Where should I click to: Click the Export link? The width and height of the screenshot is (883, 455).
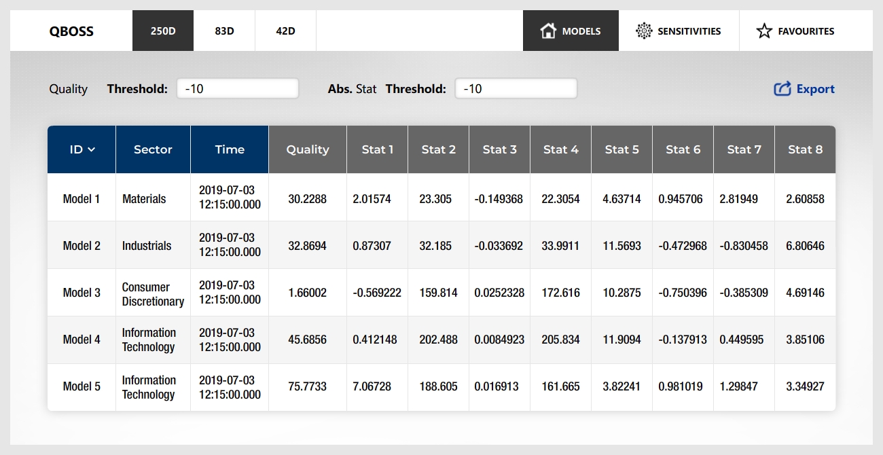815,89
